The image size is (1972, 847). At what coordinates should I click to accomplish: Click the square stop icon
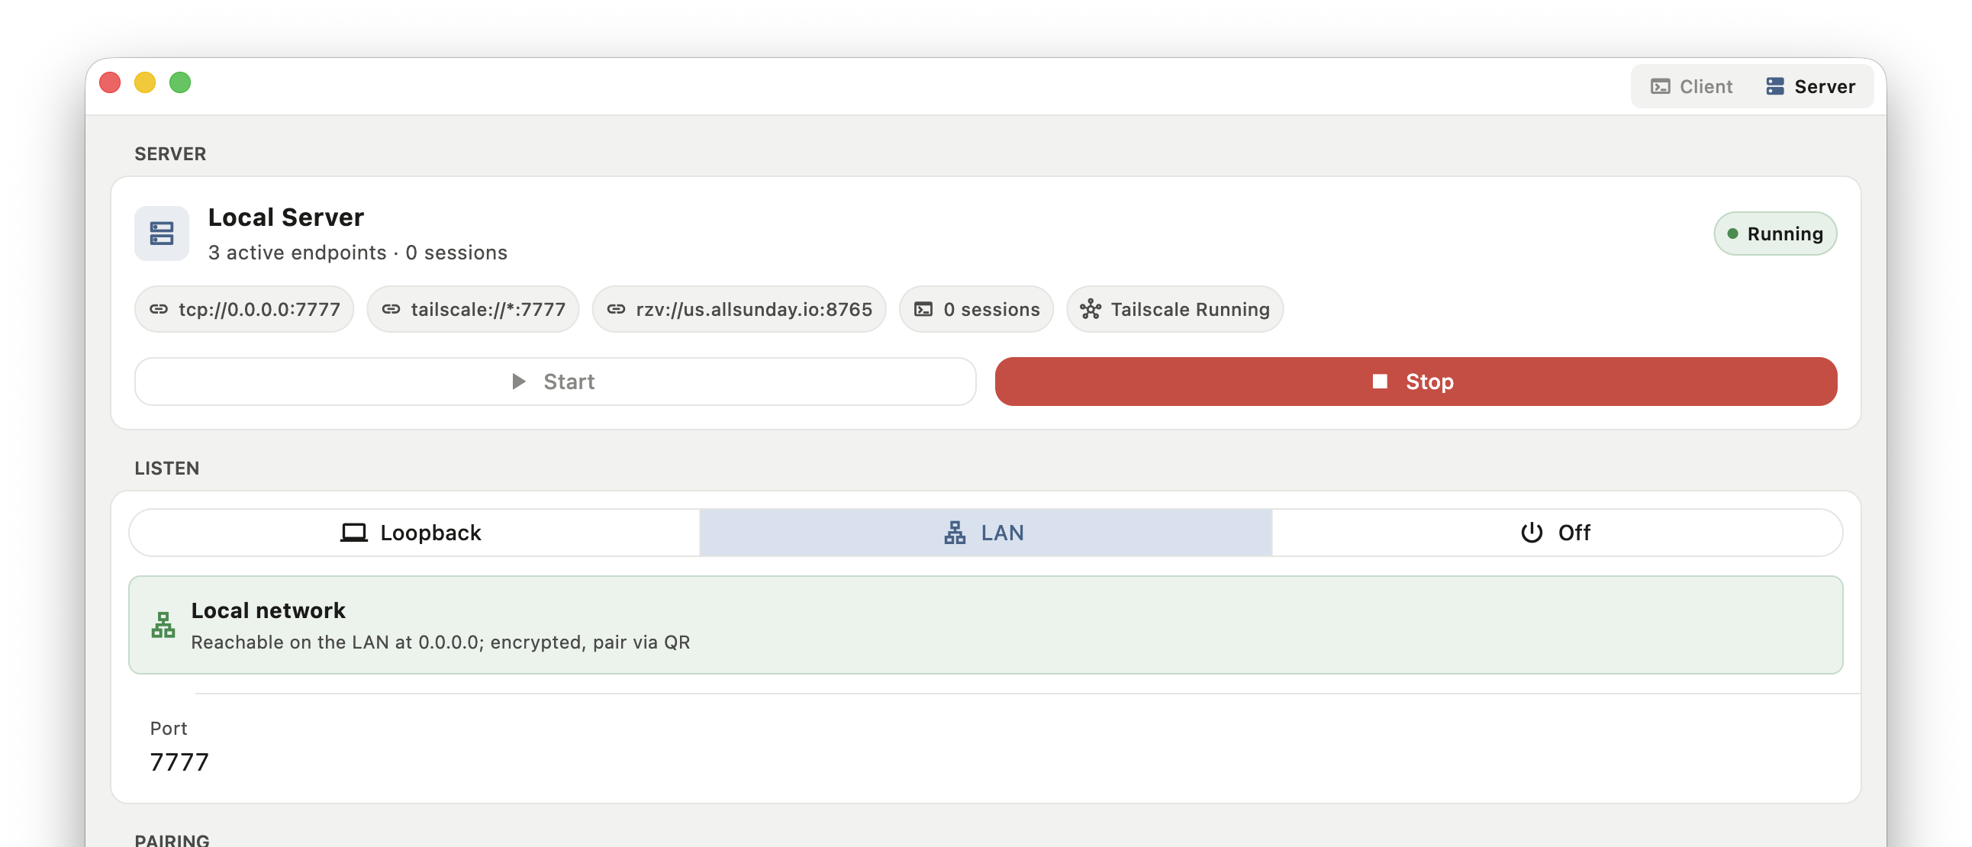pos(1380,381)
